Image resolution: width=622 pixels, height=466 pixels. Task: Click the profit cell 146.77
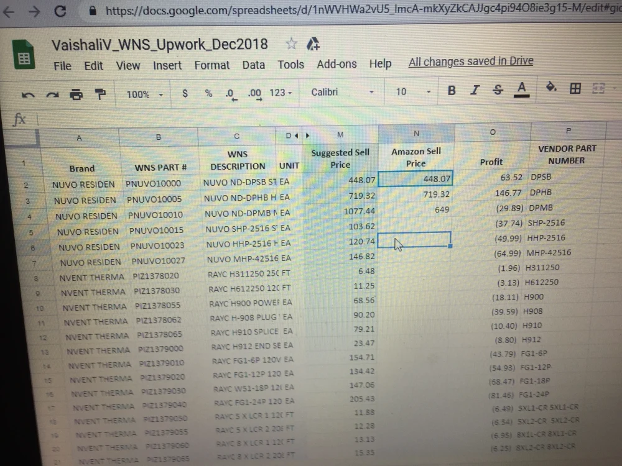(491, 193)
